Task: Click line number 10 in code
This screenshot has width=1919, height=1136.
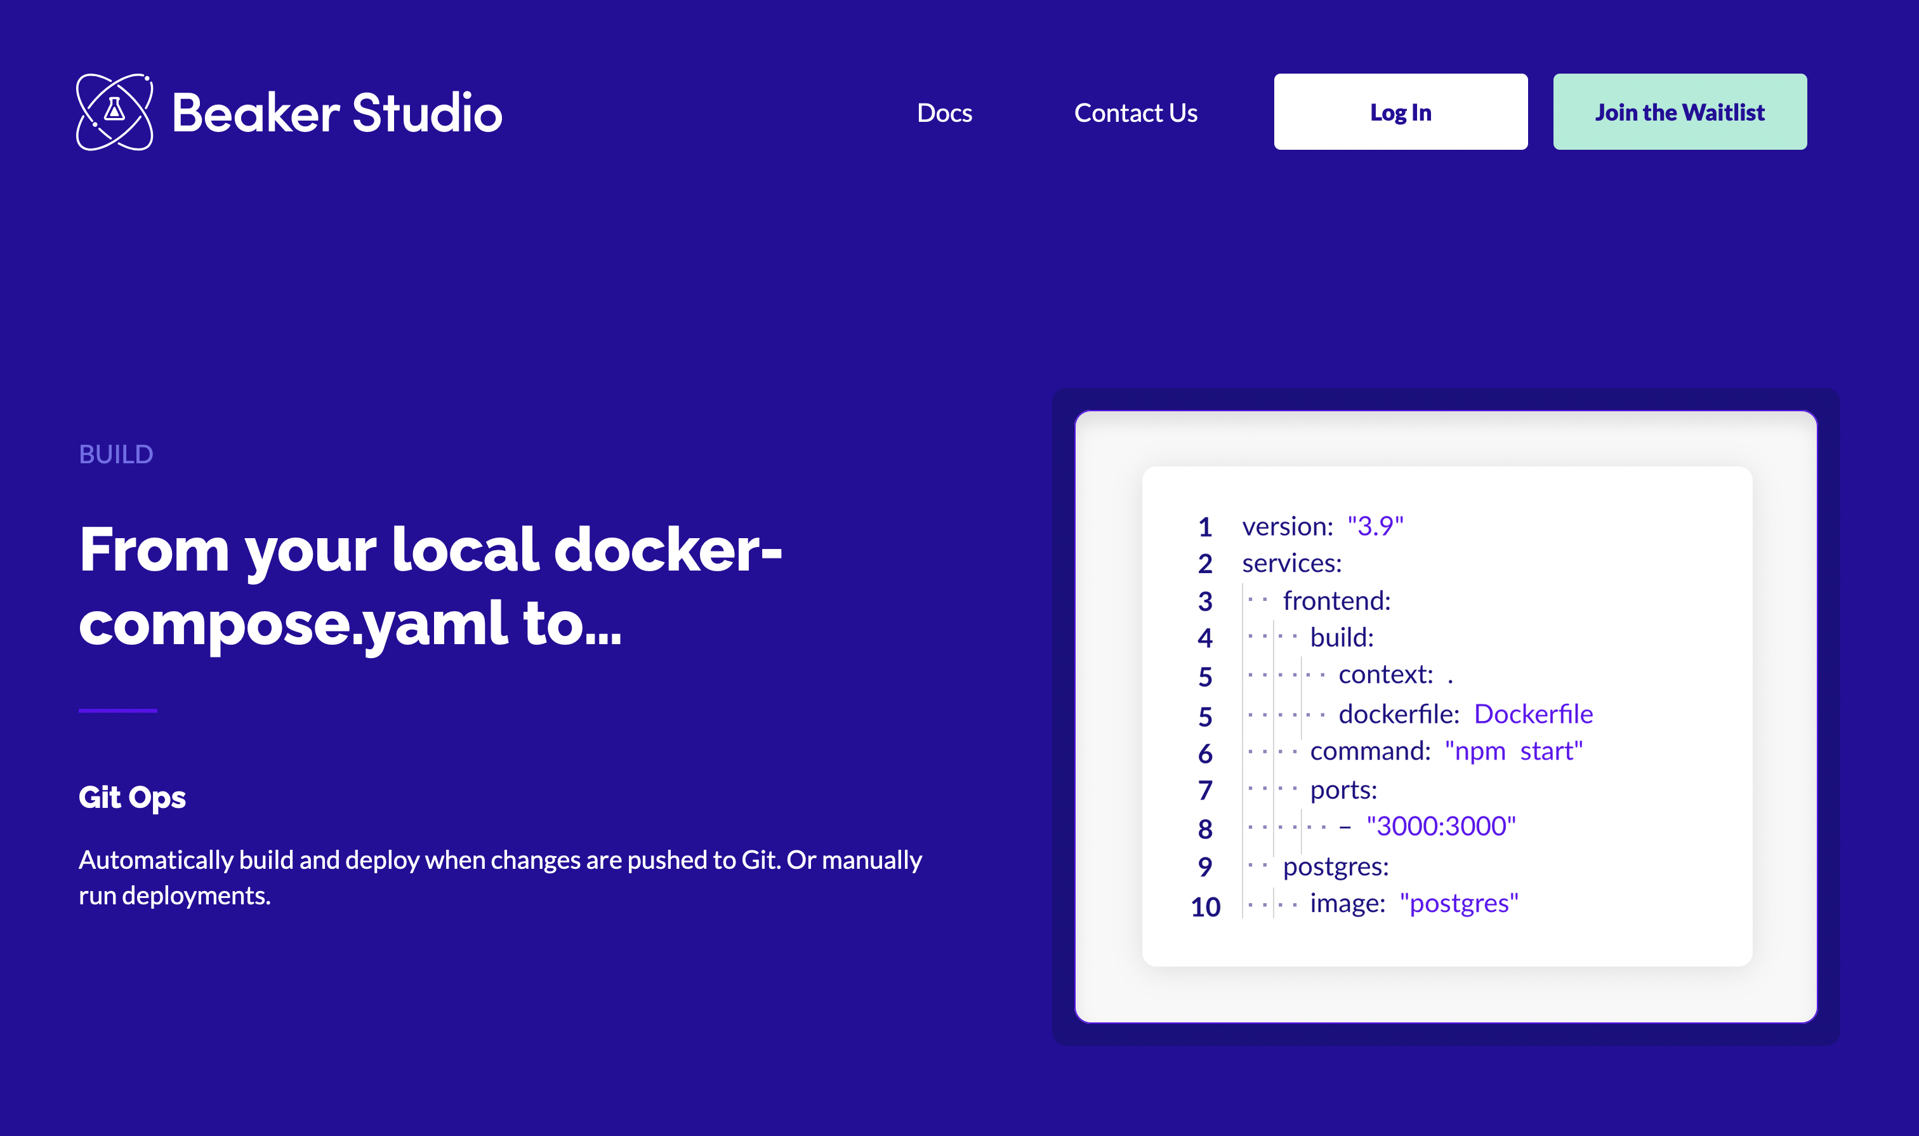Action: coord(1205,906)
